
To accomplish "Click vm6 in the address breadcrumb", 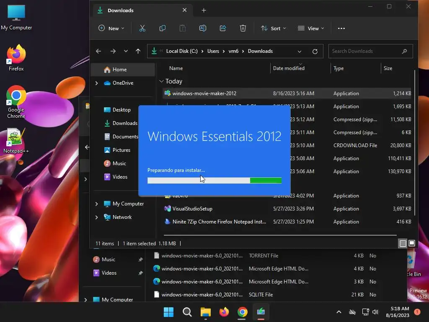I will tap(233, 51).
